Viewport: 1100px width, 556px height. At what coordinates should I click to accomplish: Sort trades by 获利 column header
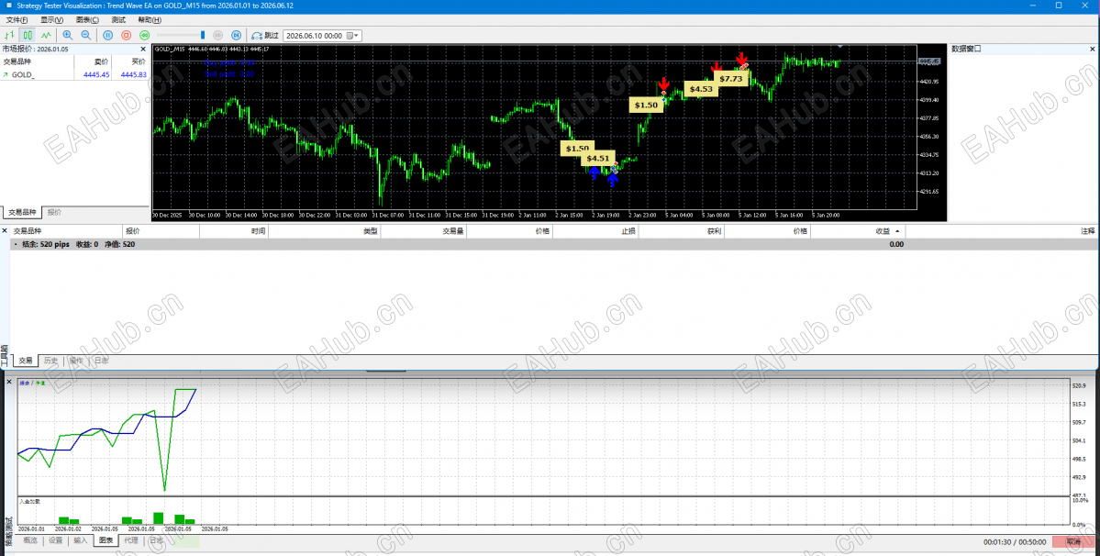pyautogui.click(x=681, y=230)
